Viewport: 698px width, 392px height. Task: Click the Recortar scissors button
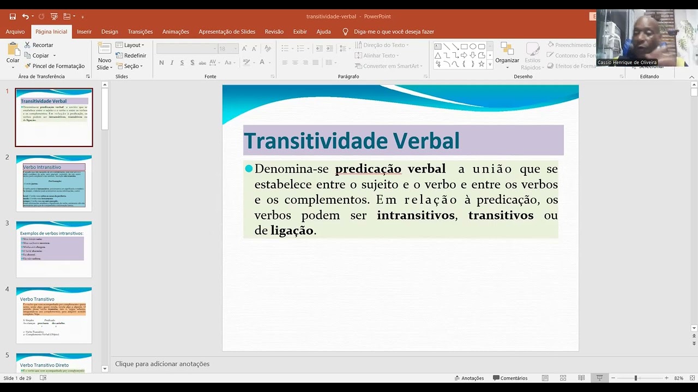point(38,45)
